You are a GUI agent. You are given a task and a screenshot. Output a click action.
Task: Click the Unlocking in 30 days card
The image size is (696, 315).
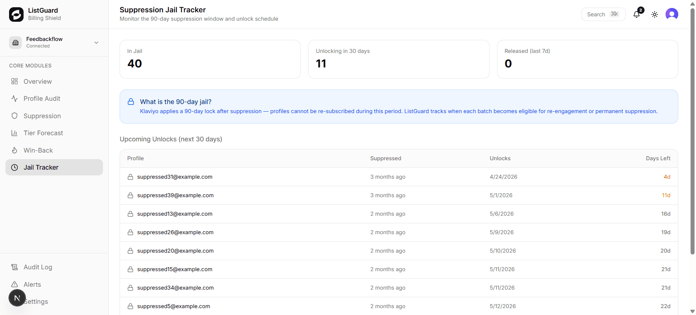pos(399,59)
